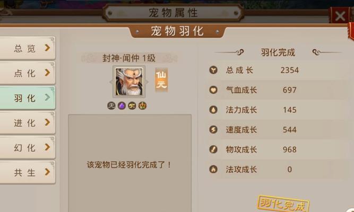Screen dimensions: 354x212
Task: Click the flame icon beside 法攻成长
Action: click(213, 169)
